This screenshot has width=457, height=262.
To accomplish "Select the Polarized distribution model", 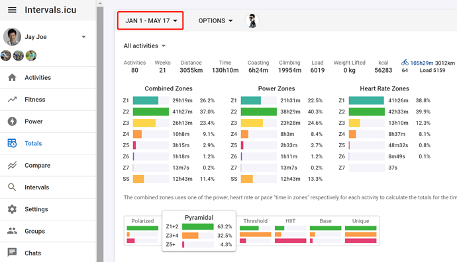I will pyautogui.click(x=142, y=231).
